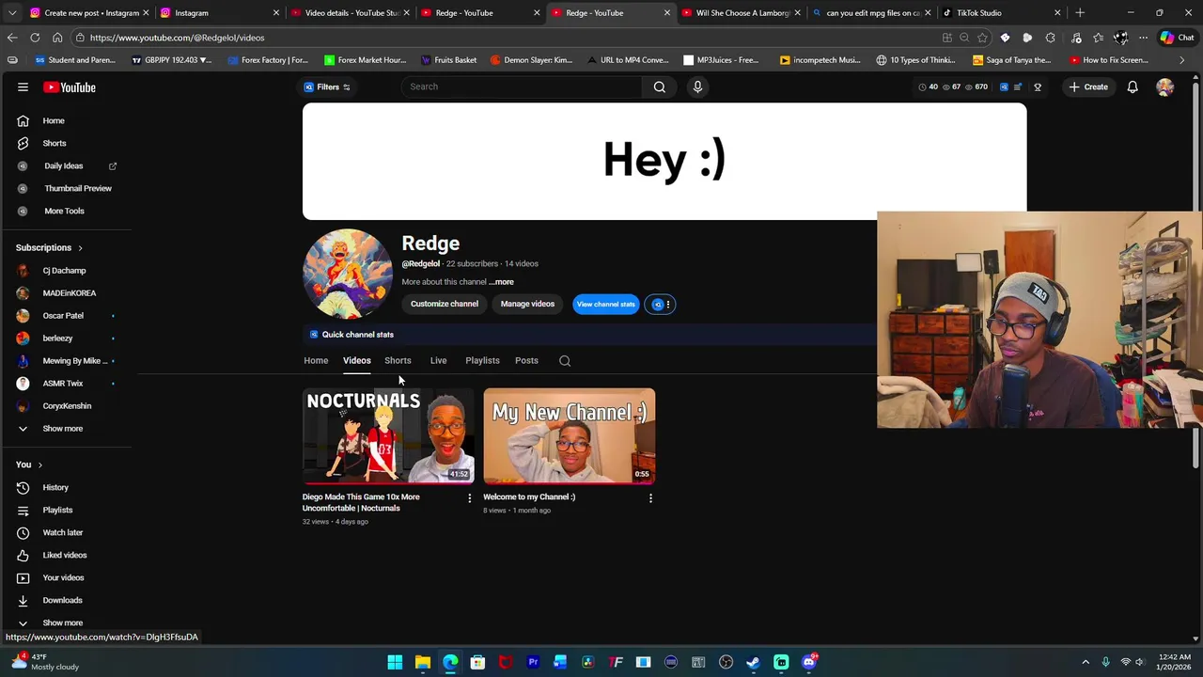Open notifications bell

(1133, 87)
